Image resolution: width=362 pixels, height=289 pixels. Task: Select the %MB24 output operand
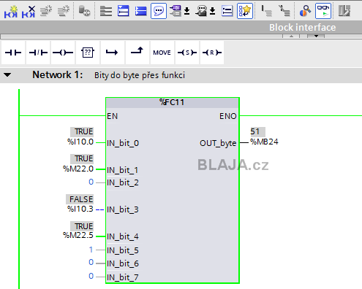pos(264,142)
